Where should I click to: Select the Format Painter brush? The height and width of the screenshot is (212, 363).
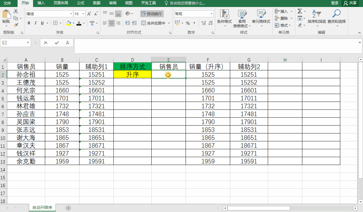click(x=16, y=25)
